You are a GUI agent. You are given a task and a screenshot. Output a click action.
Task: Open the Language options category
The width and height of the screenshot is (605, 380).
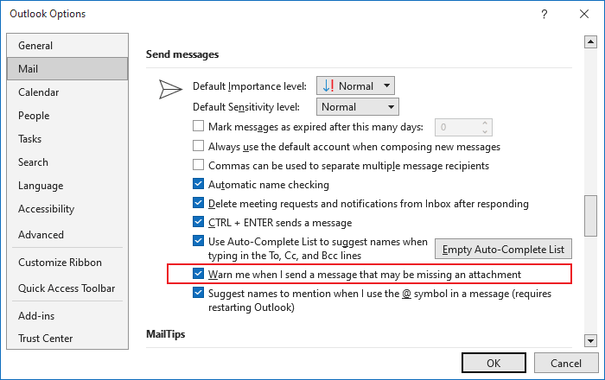(x=67, y=186)
